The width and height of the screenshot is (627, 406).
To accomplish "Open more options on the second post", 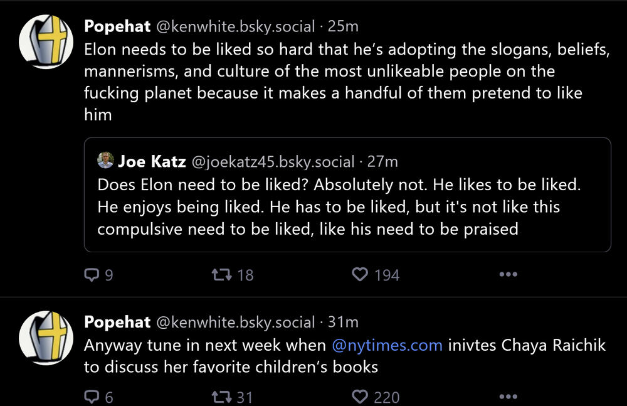I will tap(507, 397).
